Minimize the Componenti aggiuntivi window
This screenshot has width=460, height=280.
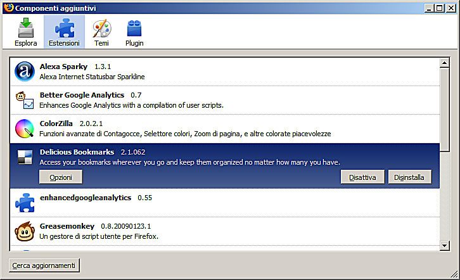[429, 8]
